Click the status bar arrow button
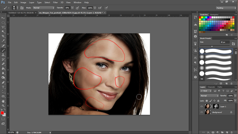The height and width of the screenshot is (134, 238). coord(50,133)
